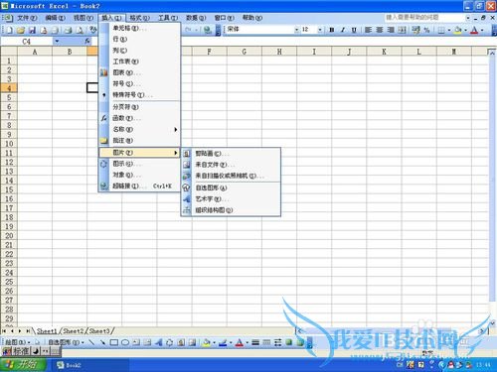Open the 自选图形 AutoShapes dropdown on Drawing toolbar
The image size is (497, 372).
(66, 342)
